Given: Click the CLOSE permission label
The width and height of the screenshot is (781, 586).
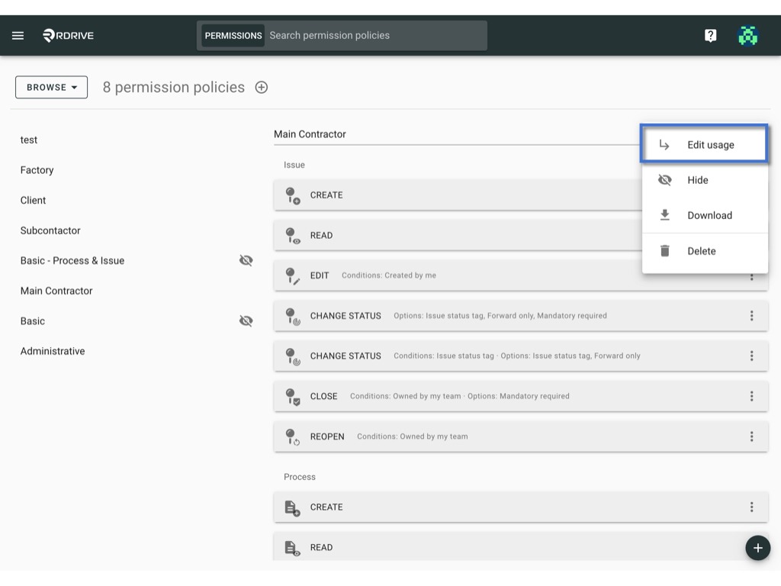Looking at the screenshot, I should [323, 397].
